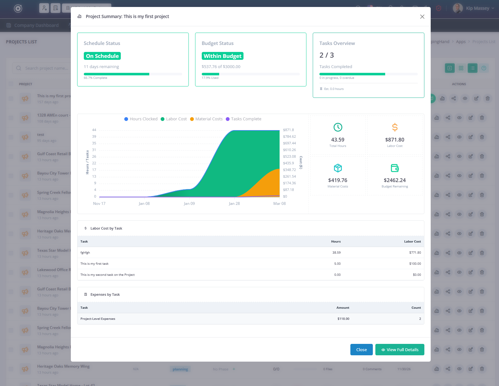Screen dimensions: 499x386
Task: Click the trash icon on first project row
Action: point(488,98)
